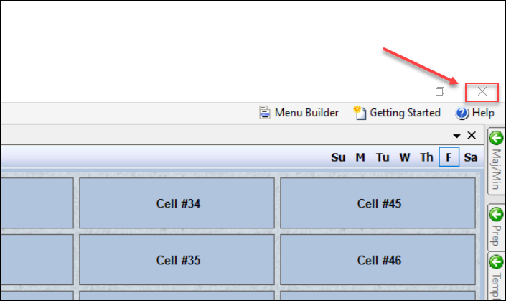Image resolution: width=506 pixels, height=301 pixels.
Task: Select Cell #35
Action: click(x=177, y=259)
